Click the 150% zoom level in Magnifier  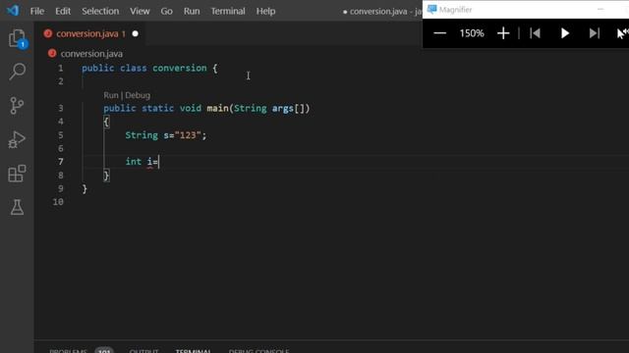pos(472,33)
